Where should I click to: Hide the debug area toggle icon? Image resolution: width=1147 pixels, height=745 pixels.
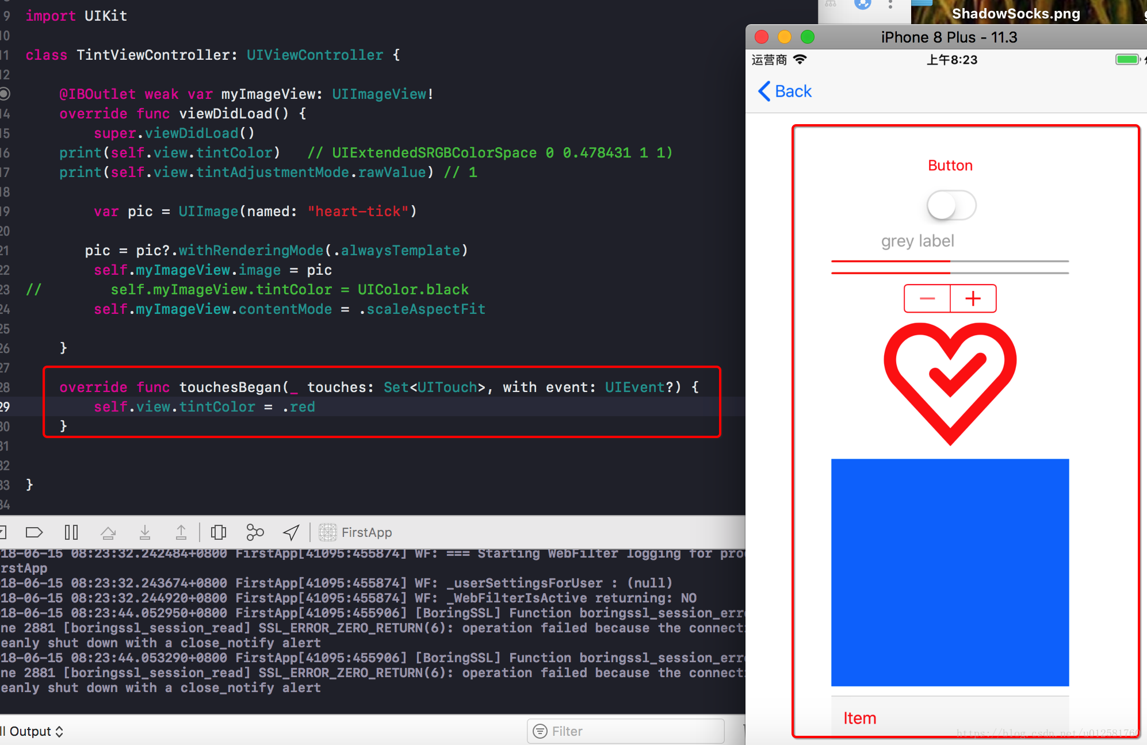(2, 532)
